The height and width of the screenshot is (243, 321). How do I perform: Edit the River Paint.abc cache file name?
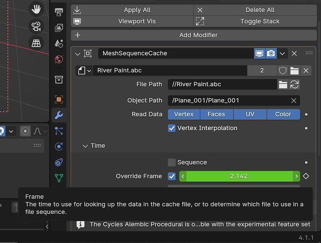click(x=170, y=70)
